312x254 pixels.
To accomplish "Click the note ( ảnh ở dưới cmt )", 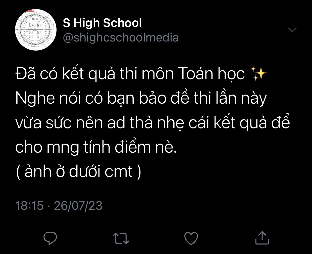I will point(78,172).
